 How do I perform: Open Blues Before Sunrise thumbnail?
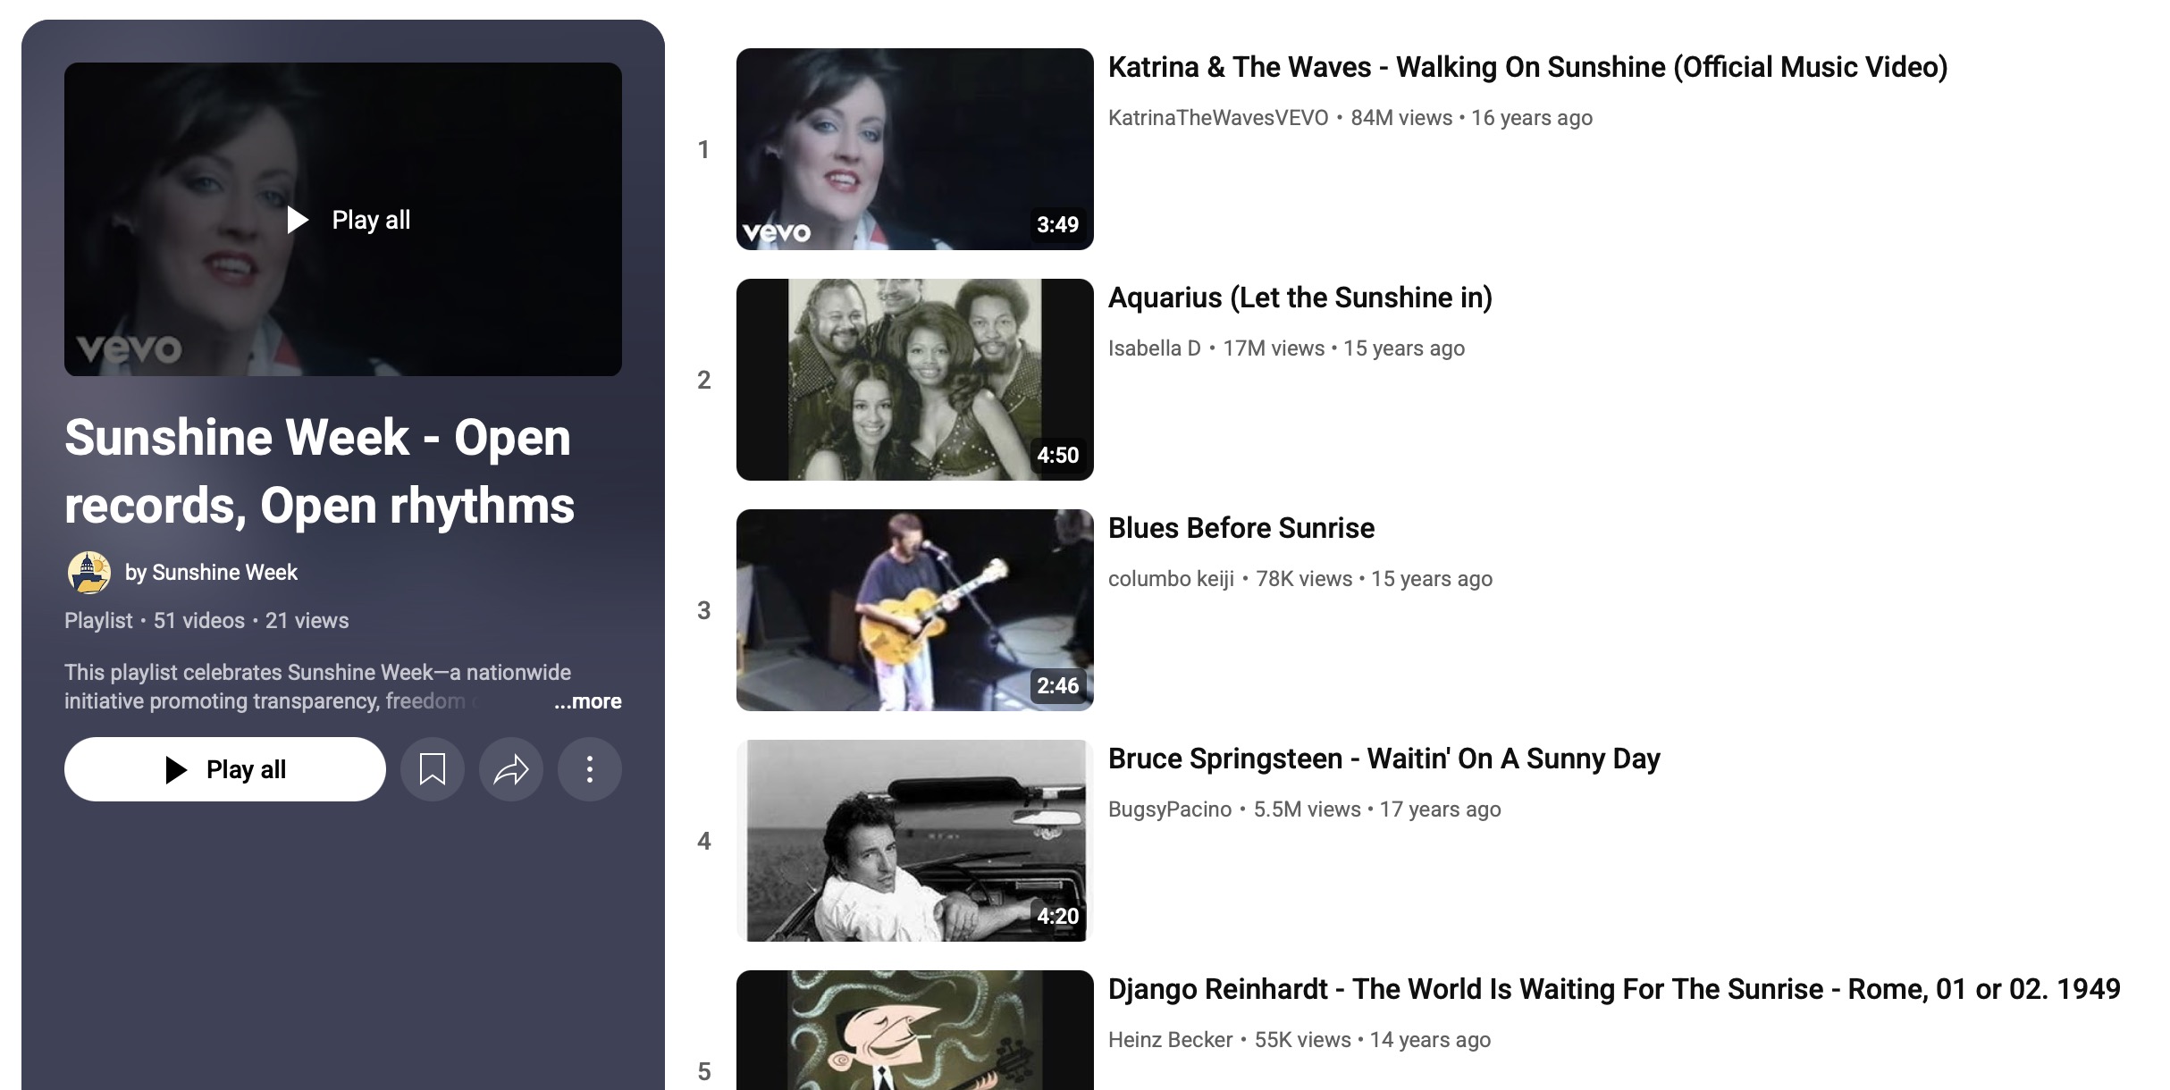[x=915, y=610]
